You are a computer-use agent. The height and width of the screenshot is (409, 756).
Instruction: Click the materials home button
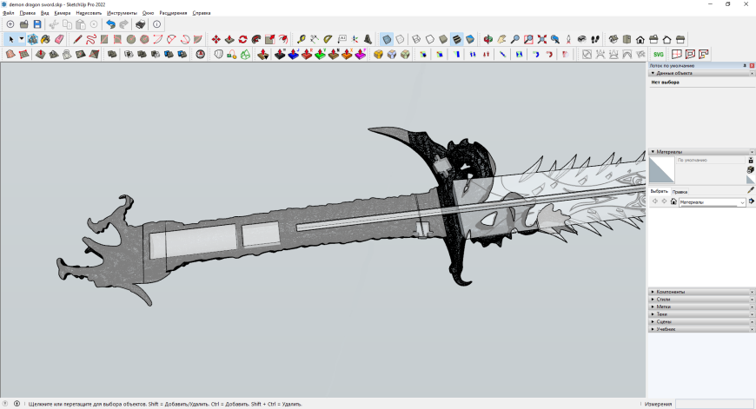tap(673, 201)
